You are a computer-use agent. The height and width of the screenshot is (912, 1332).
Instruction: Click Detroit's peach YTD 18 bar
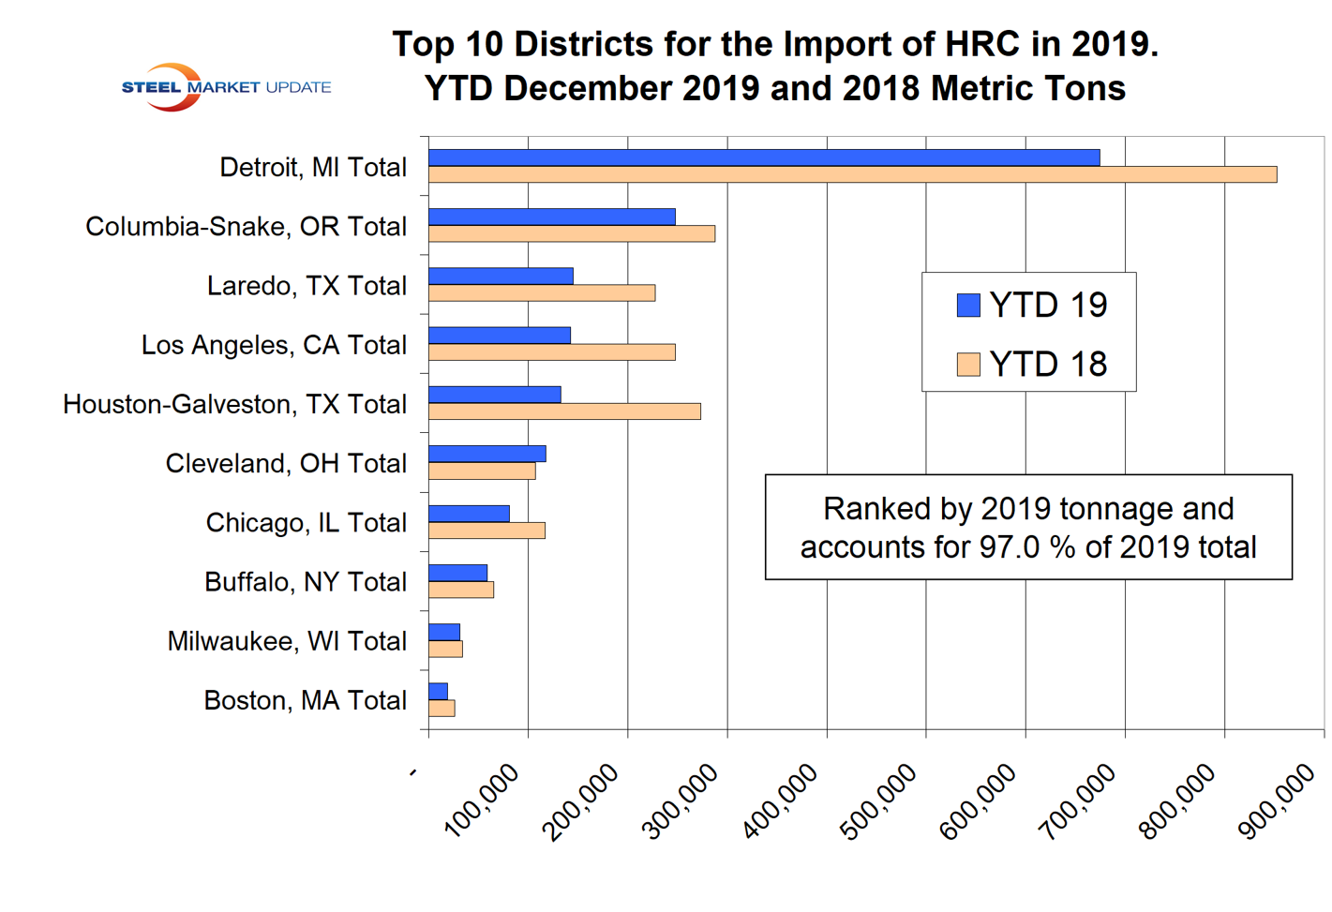click(851, 174)
